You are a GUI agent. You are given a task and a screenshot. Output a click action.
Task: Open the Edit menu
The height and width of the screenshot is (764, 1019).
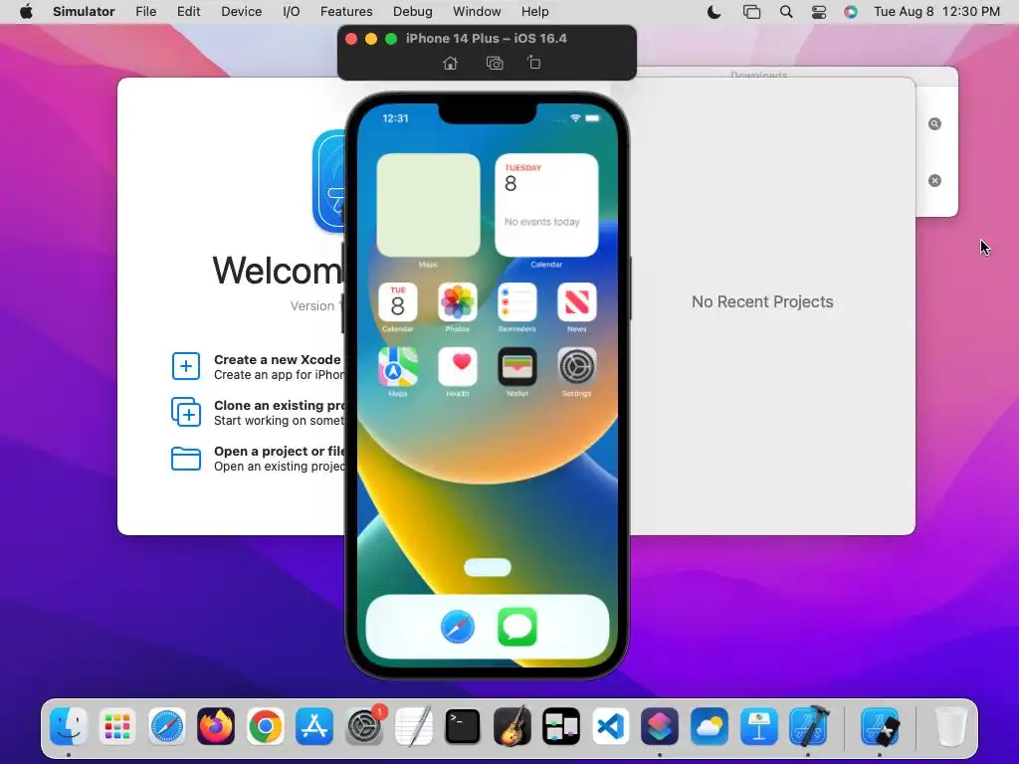coord(188,12)
